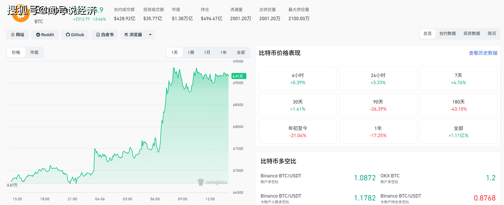This screenshot has height=205, width=504.
Task: Open the Reddit community button
Action: tap(45, 35)
